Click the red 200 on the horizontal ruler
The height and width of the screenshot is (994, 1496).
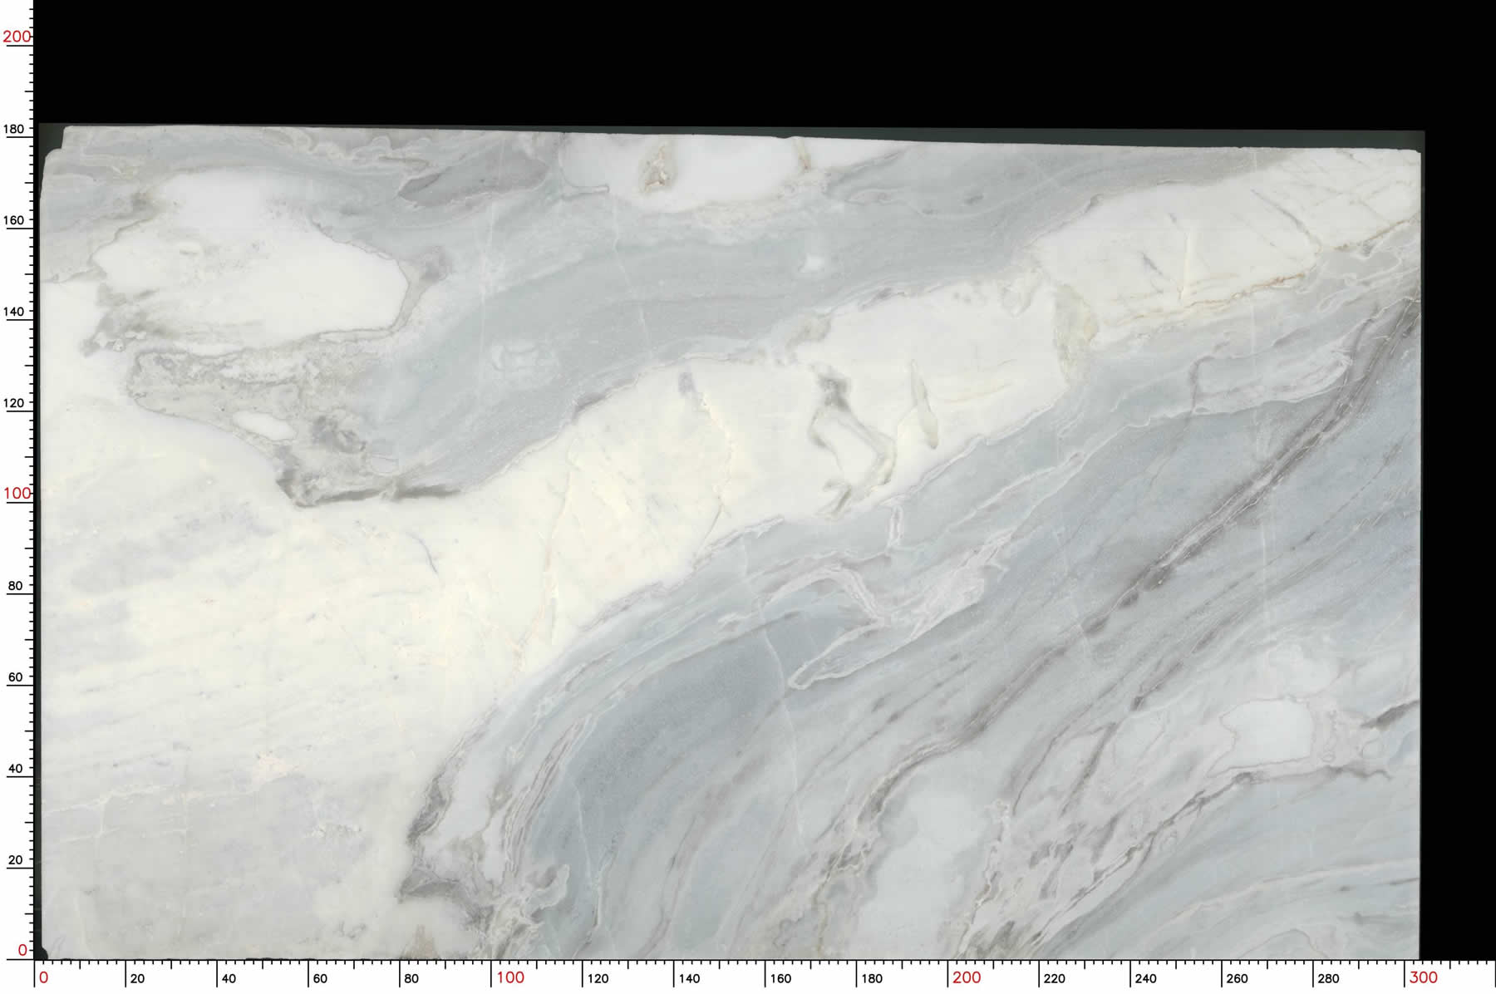[x=967, y=978]
